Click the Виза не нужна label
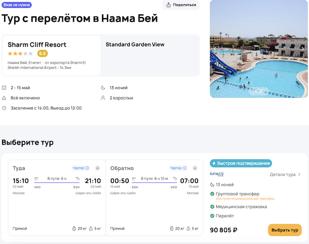Viewport: 309px width, 244px height. point(17,5)
